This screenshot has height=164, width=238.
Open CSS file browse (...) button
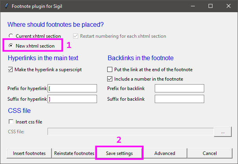(223, 132)
